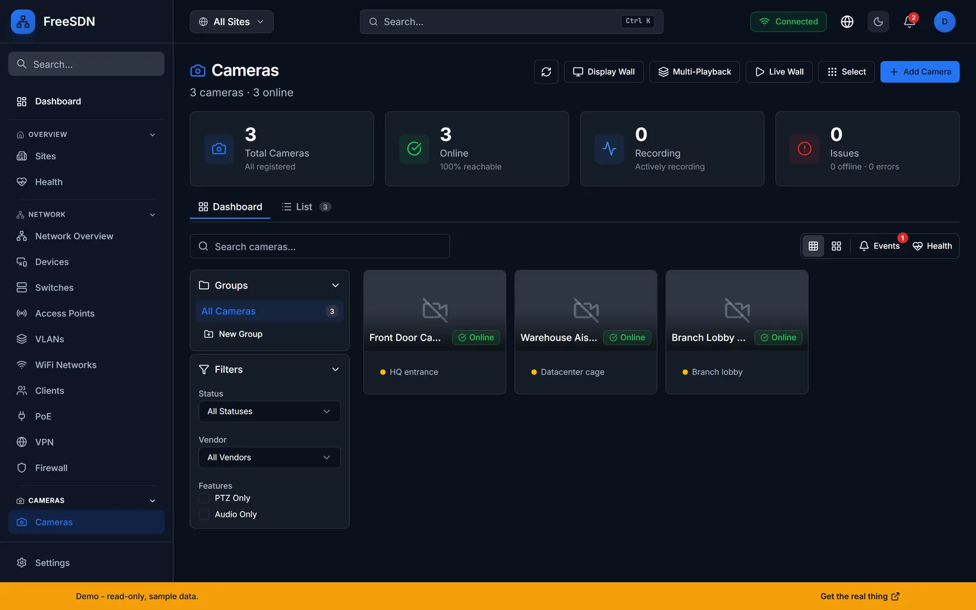Open Sites in the sidebar
The height and width of the screenshot is (610, 976).
pyautogui.click(x=86, y=156)
